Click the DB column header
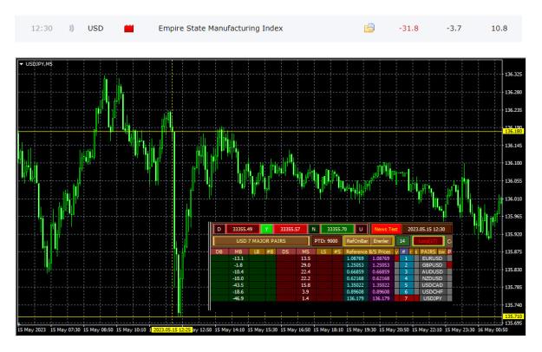 219,251
